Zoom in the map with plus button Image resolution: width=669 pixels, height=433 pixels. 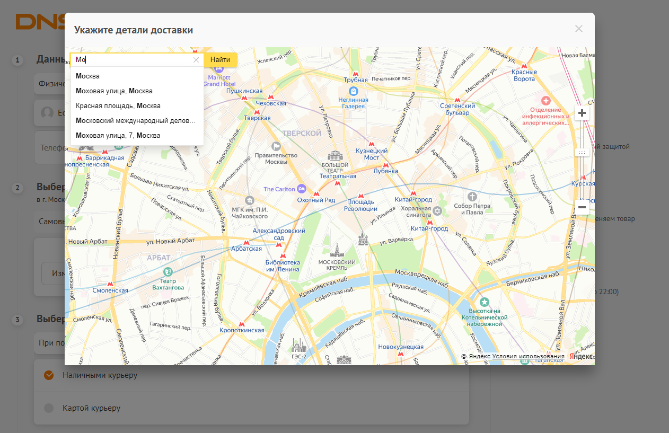tap(582, 113)
